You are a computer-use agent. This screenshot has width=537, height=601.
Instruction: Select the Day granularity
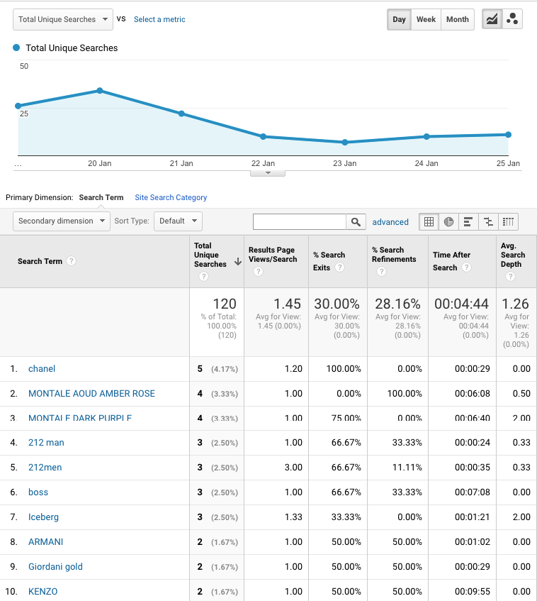point(400,19)
